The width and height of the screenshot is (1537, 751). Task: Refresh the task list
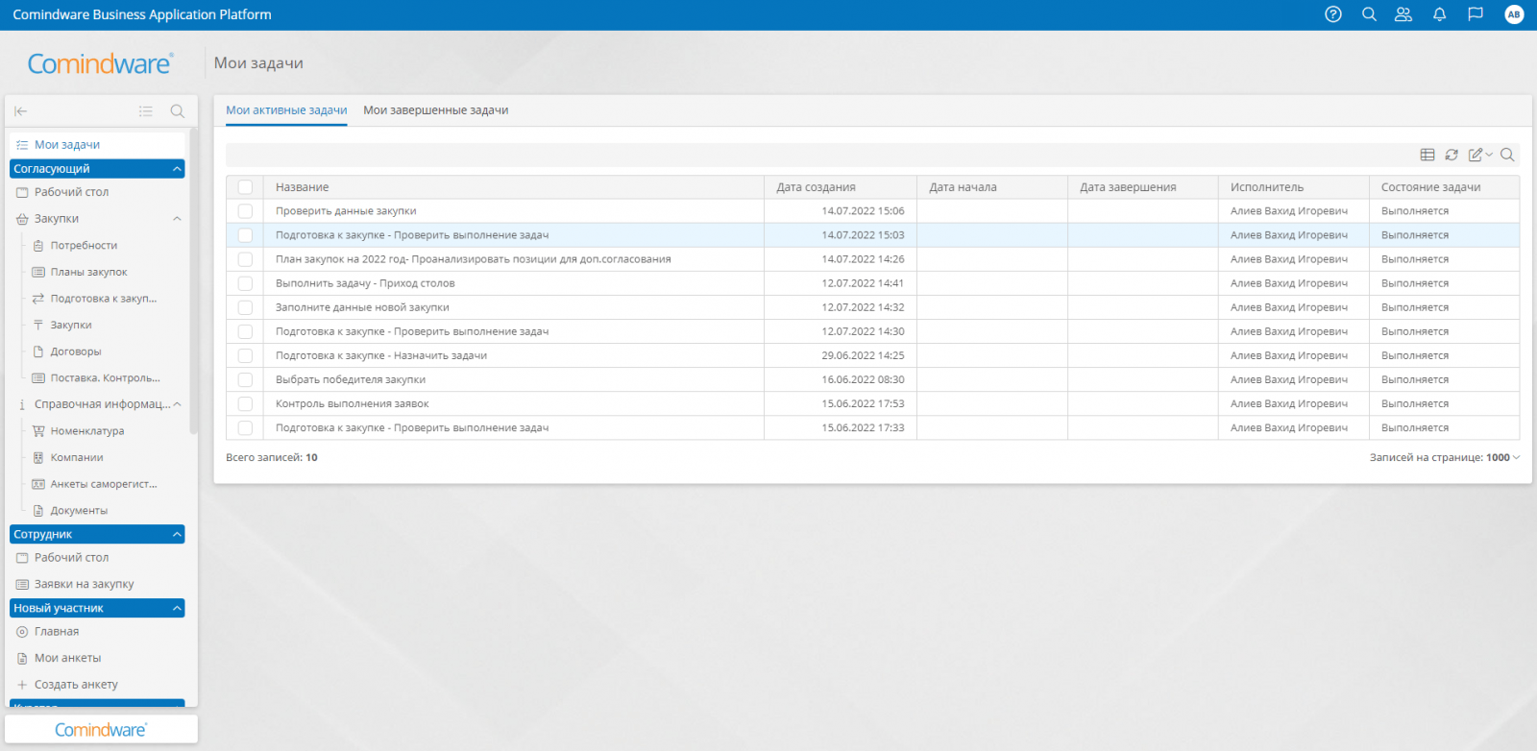pos(1452,155)
